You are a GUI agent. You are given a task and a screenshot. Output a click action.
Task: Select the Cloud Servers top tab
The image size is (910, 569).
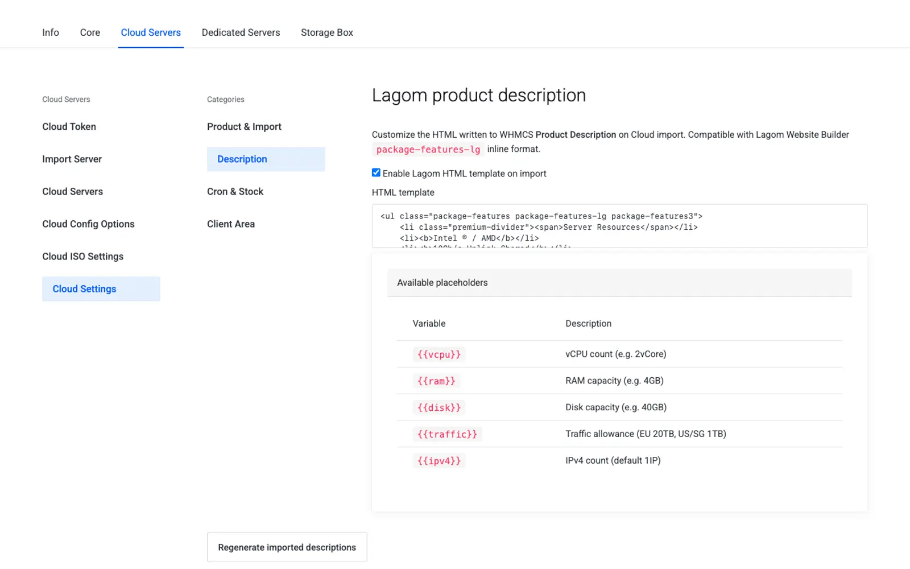click(x=151, y=32)
